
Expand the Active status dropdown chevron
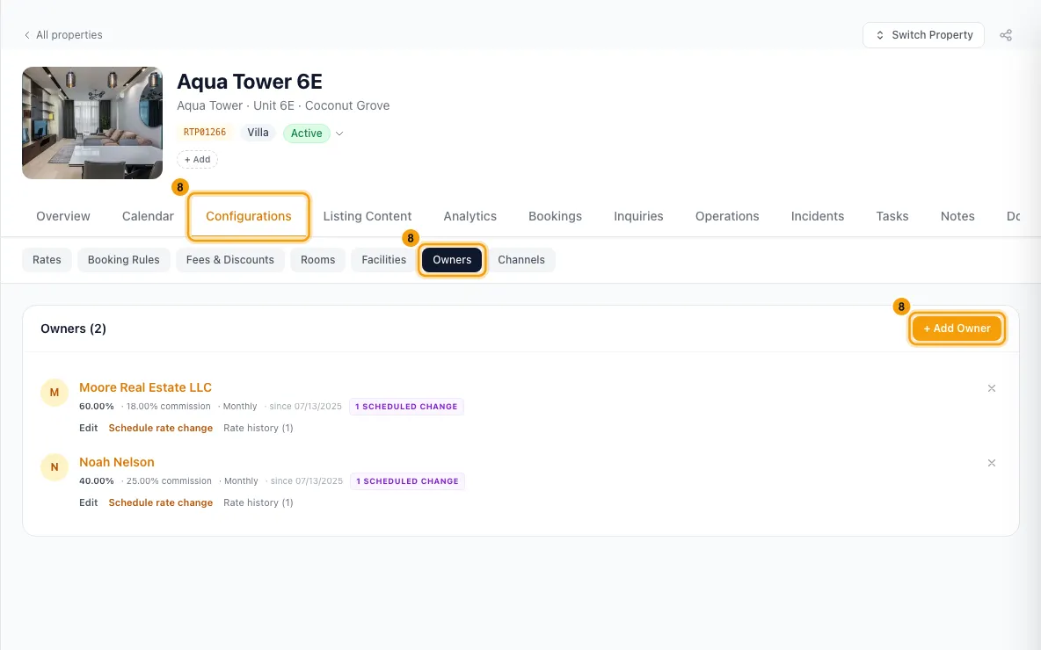pyautogui.click(x=339, y=134)
